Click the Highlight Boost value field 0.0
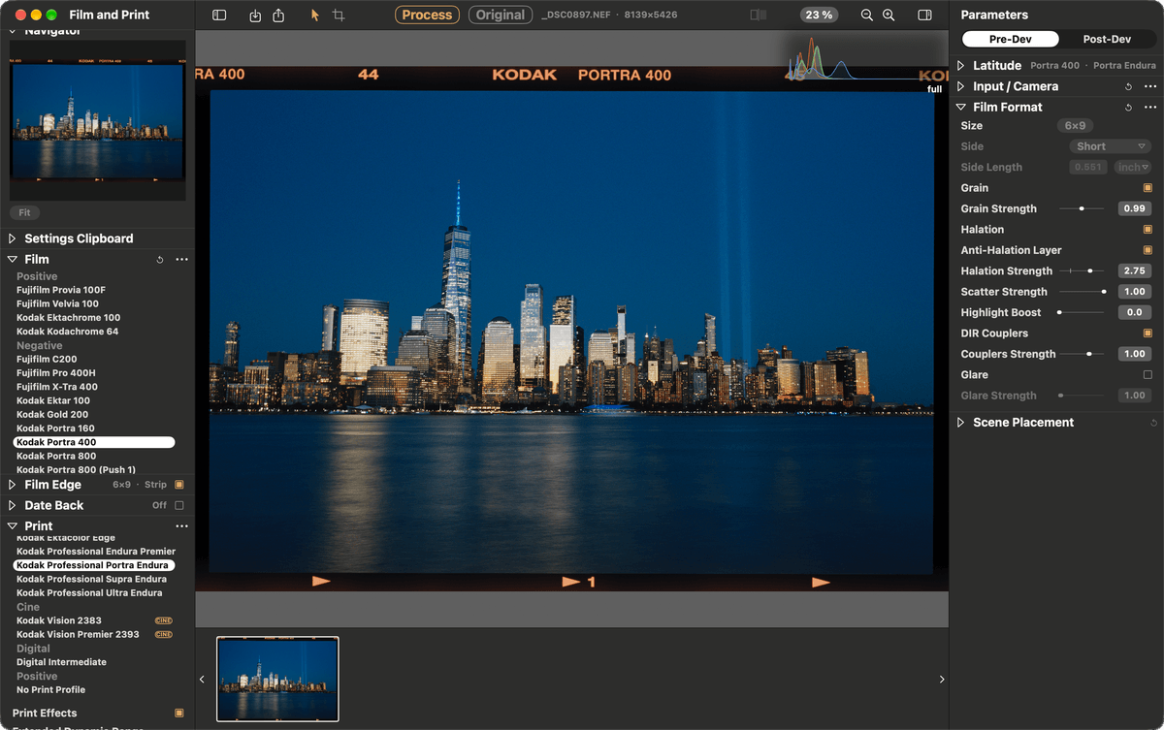The image size is (1164, 730). coord(1134,313)
